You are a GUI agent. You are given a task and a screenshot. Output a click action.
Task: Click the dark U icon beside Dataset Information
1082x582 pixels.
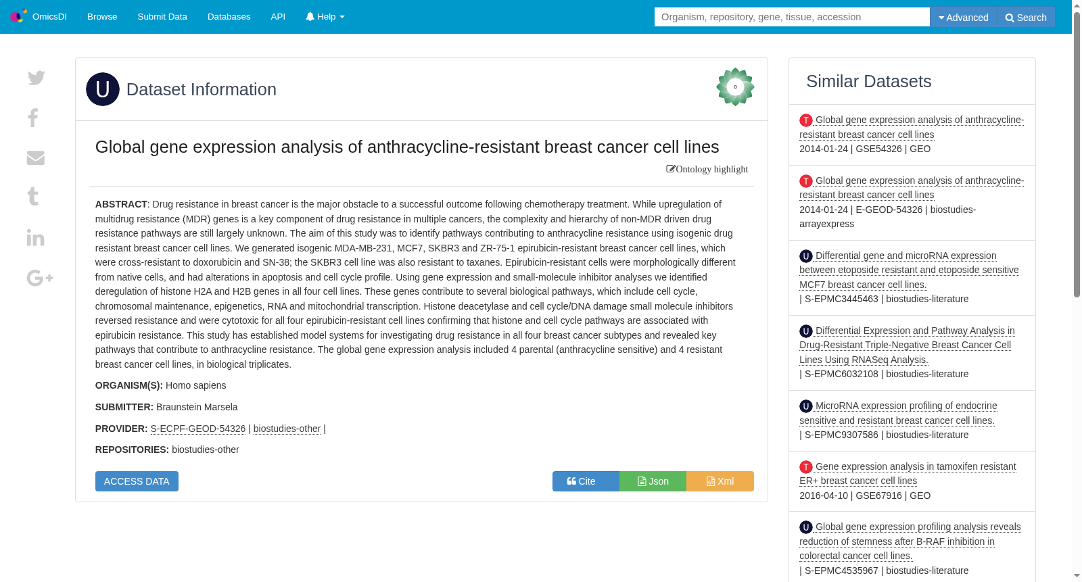click(103, 89)
